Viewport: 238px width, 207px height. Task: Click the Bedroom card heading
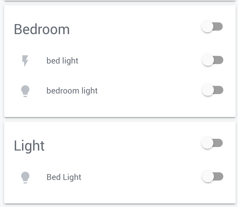click(x=42, y=29)
